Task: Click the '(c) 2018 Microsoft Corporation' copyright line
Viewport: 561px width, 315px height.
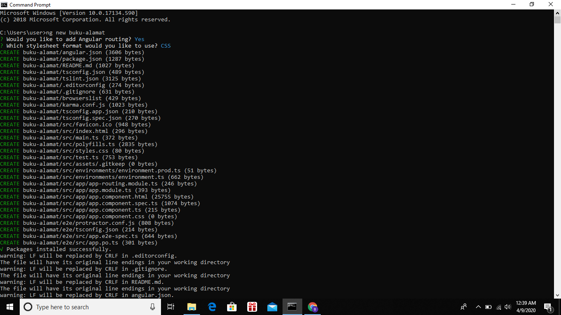Action: tap(85, 19)
